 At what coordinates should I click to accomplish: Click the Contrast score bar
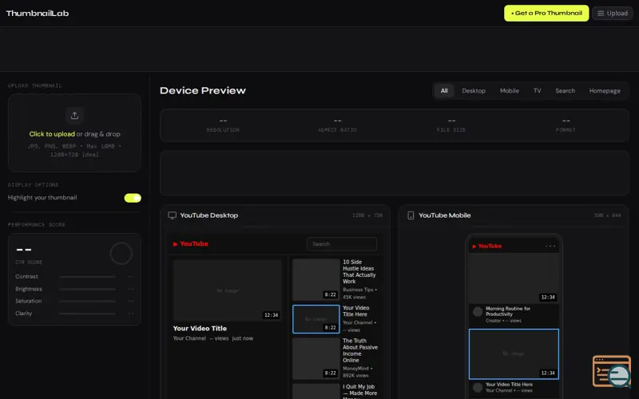click(87, 277)
